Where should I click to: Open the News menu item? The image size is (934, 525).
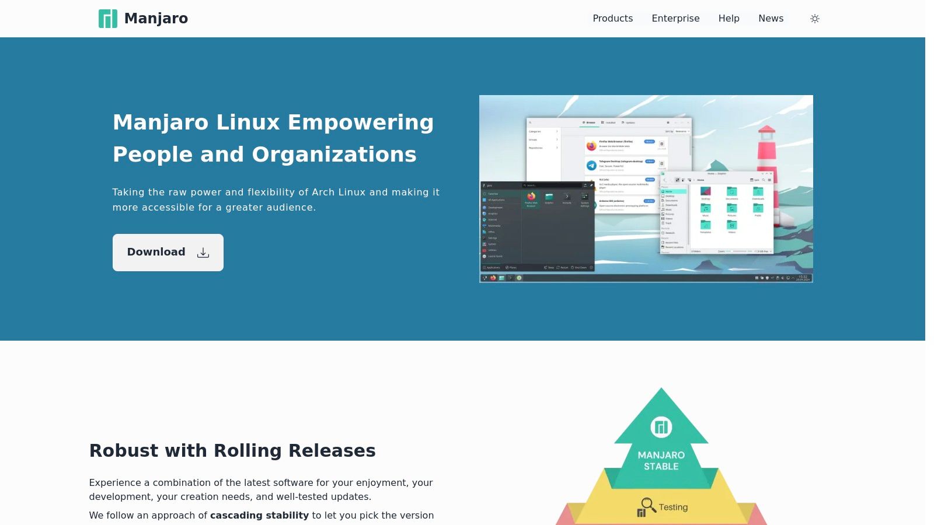point(771,19)
